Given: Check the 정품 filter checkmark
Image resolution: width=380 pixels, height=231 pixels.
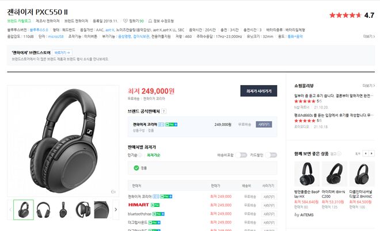Looking at the screenshot, I should click(x=136, y=168).
